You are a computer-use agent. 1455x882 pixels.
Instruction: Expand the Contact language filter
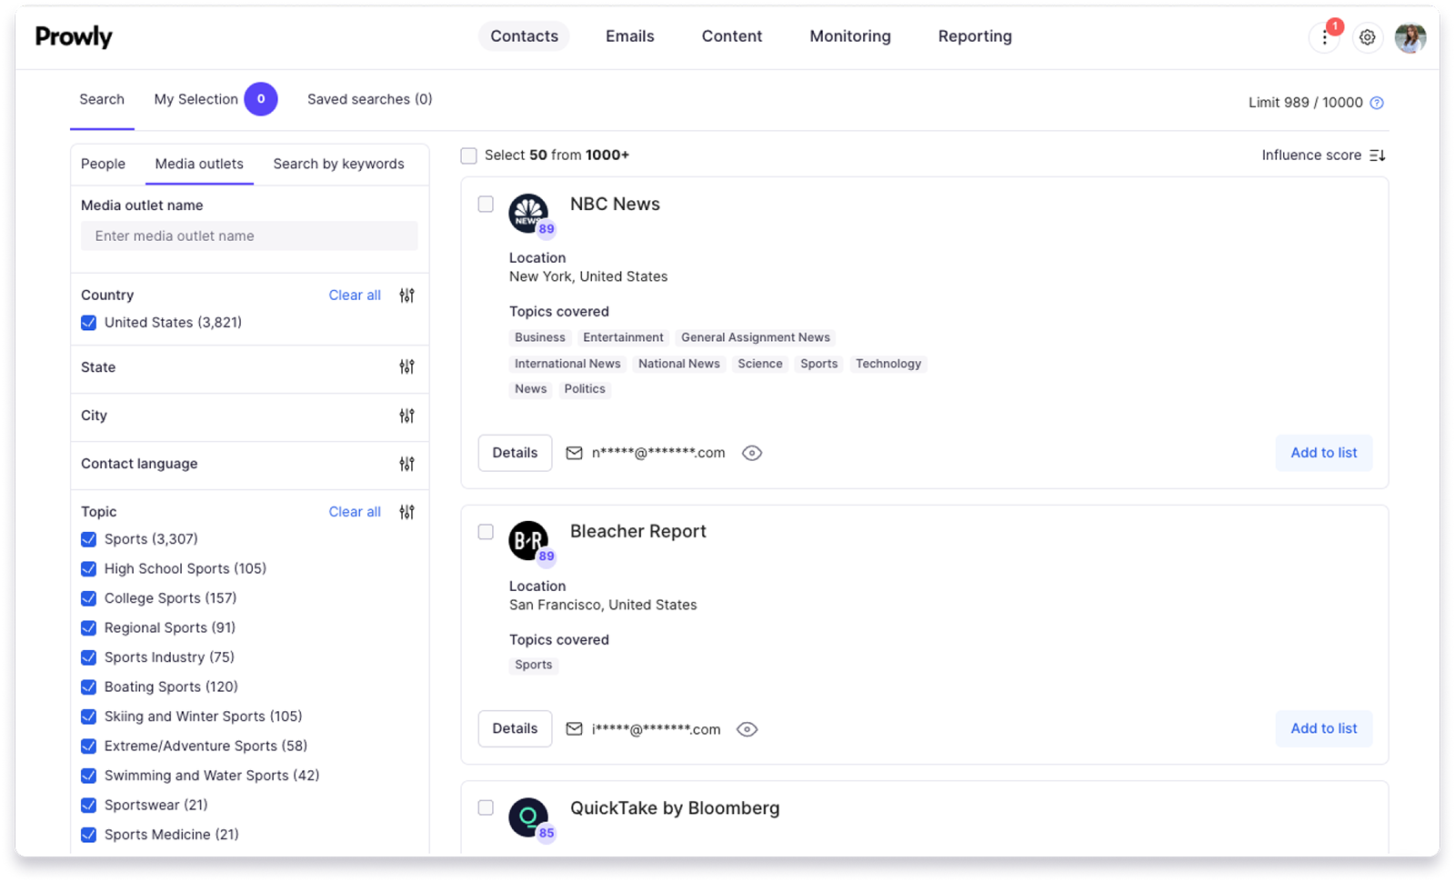[406, 464]
